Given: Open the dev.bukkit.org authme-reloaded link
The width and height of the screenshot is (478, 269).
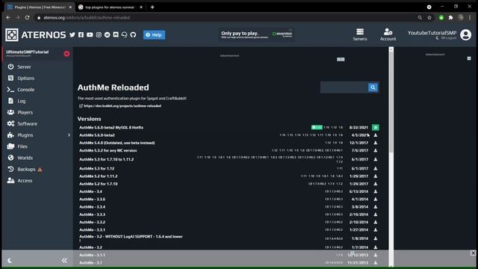Looking at the screenshot, I should [x=122, y=106].
